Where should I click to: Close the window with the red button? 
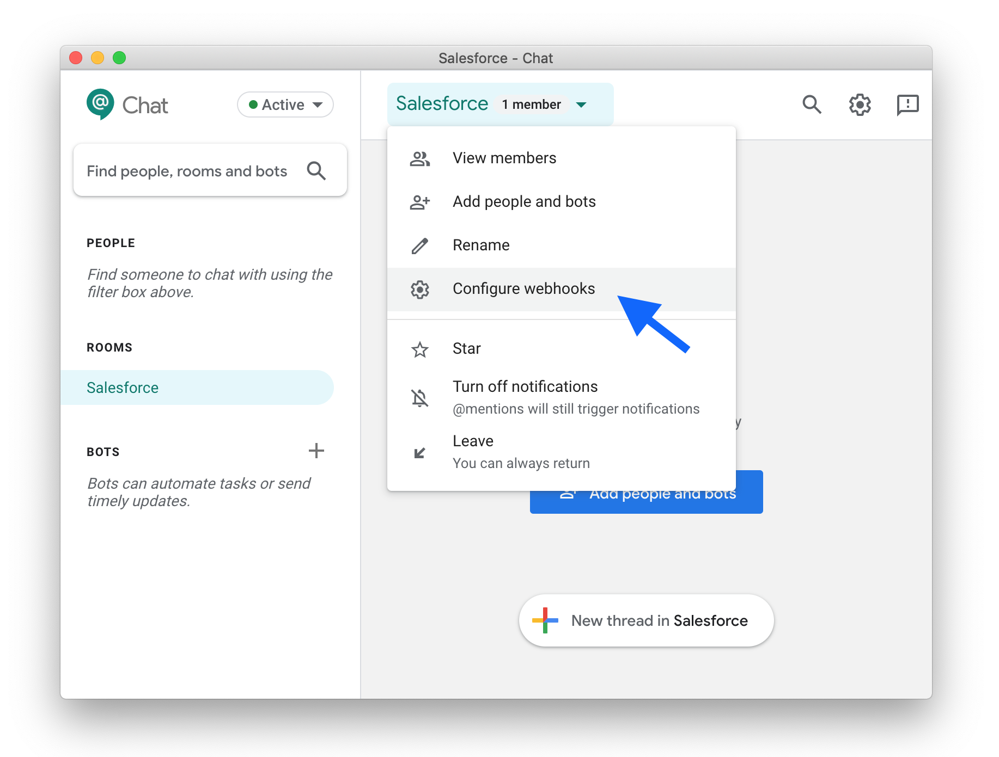coord(76,58)
